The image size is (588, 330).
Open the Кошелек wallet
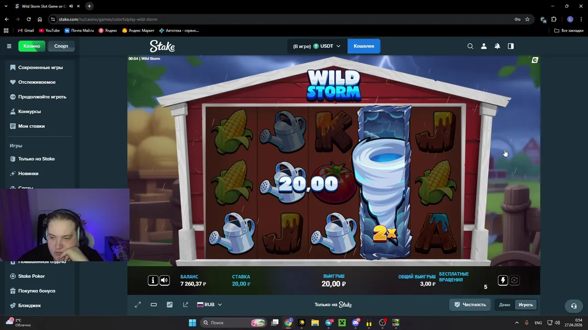(364, 46)
